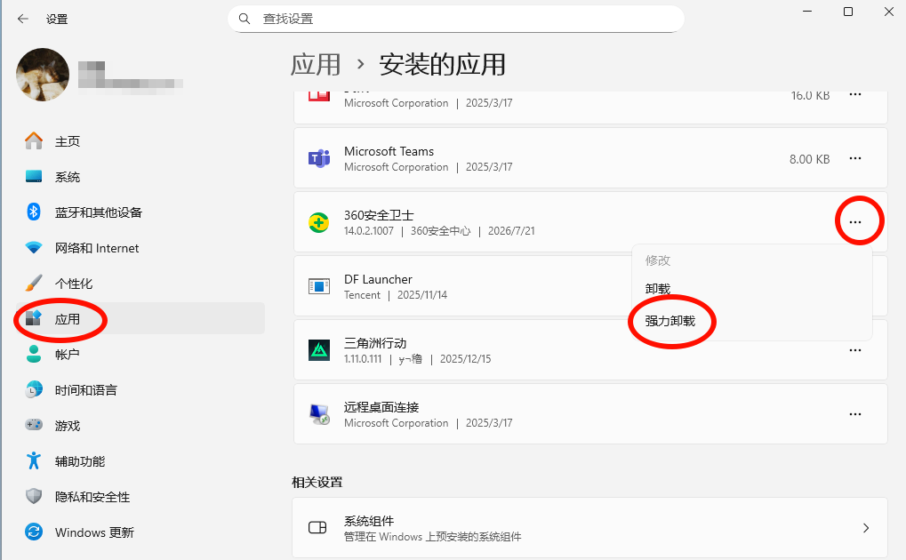Open 蓝牙和其他设备 settings
The height and width of the screenshot is (560, 906).
[x=140, y=212]
